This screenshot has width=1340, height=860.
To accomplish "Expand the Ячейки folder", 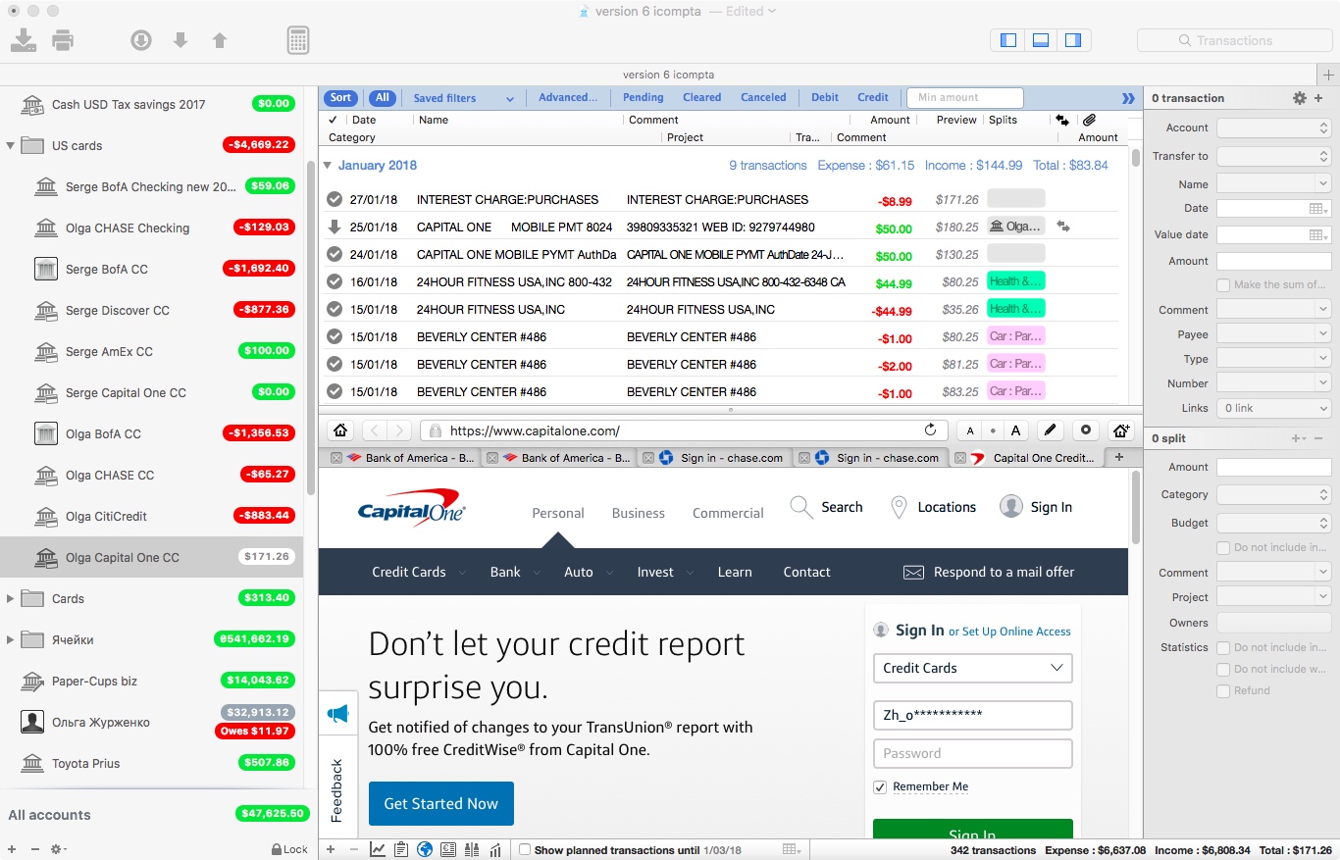I will [x=10, y=639].
